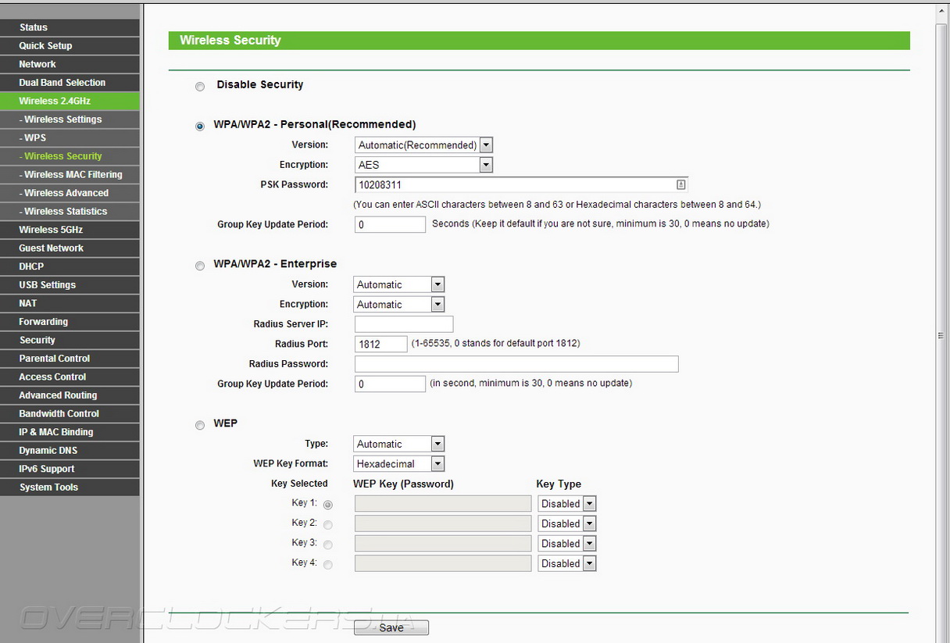Select WPA/WPA2 - Enterprise radio option

tap(200, 266)
